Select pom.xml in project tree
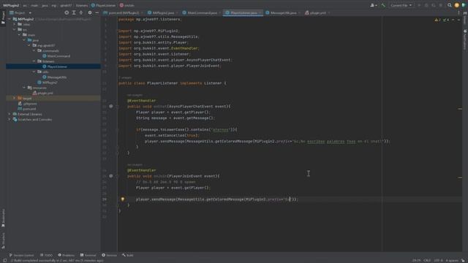Screen dimensions: 468x263 tap(29, 109)
